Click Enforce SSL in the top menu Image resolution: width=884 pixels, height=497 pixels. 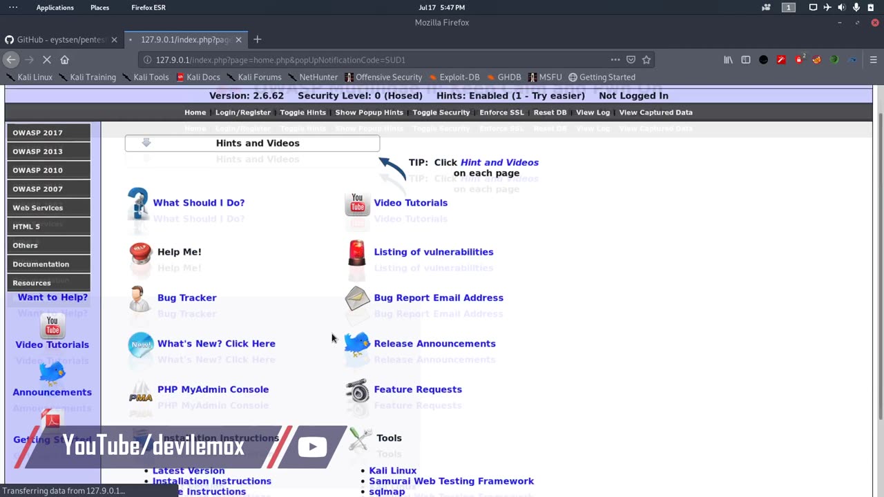pos(501,113)
